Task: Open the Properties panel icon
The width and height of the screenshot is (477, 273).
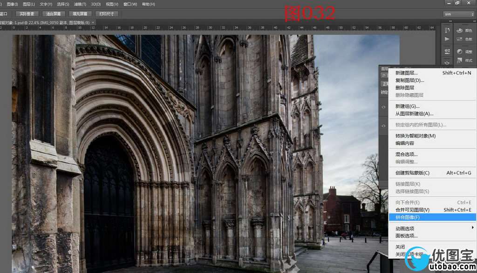Action: click(447, 51)
